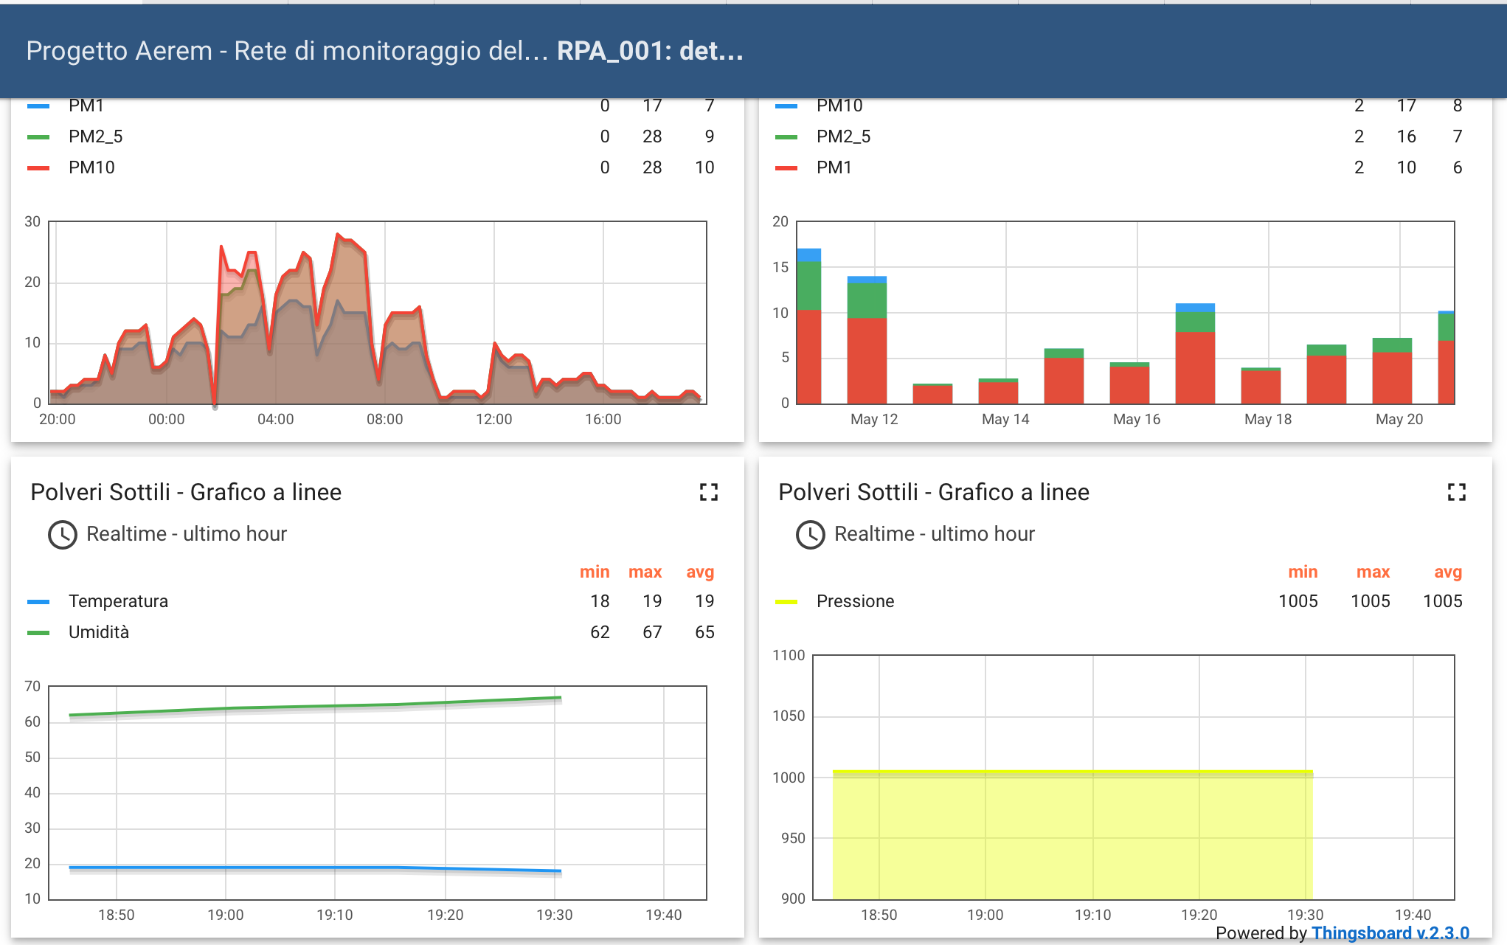Expand Pressione widget to fullscreen

[1456, 492]
